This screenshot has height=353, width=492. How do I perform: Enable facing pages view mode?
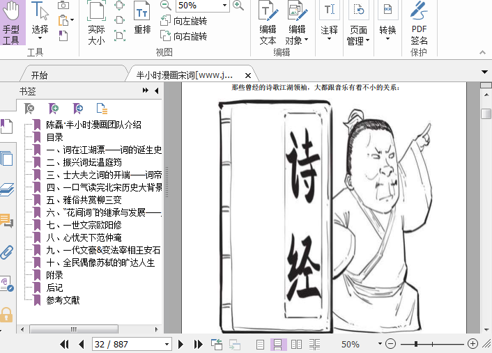pos(296,344)
